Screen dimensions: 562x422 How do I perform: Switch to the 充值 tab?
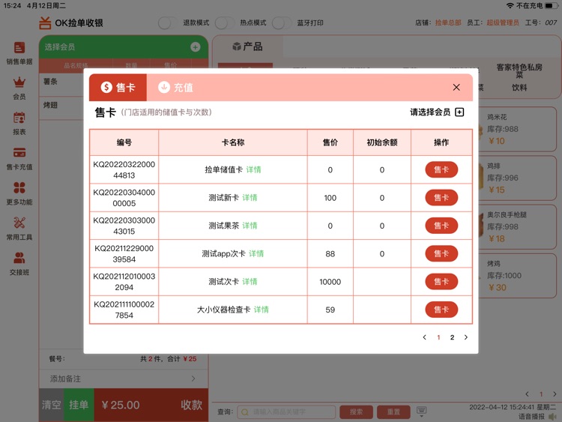point(175,87)
